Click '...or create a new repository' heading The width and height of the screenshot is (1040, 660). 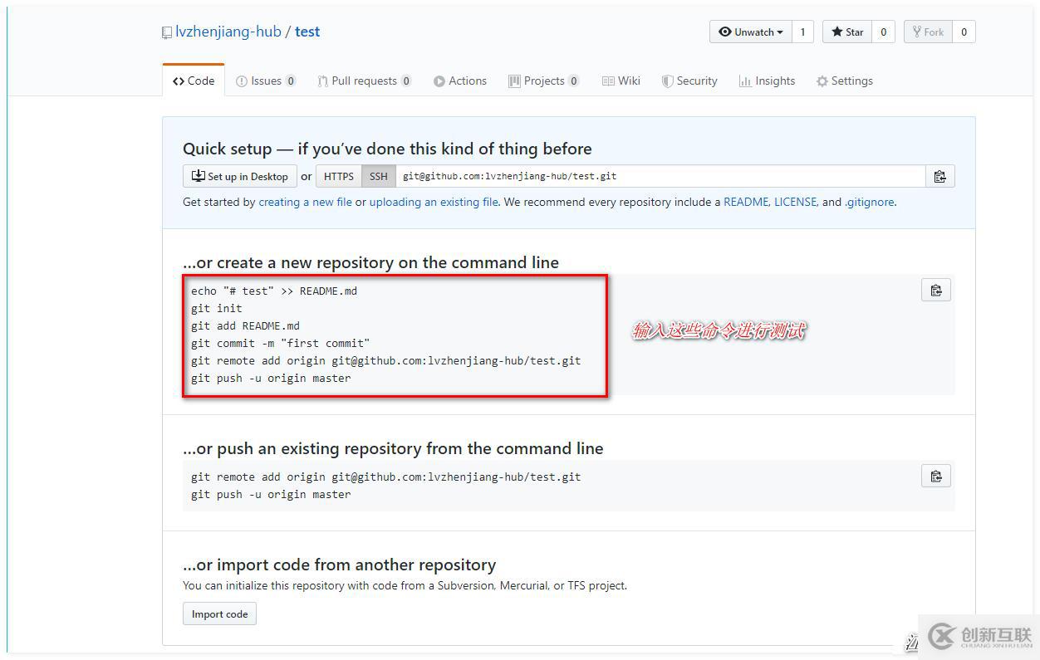tap(370, 262)
